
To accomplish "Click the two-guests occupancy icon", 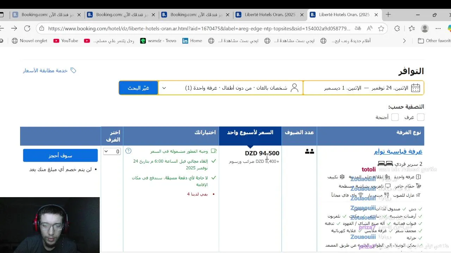I will coord(309,151).
